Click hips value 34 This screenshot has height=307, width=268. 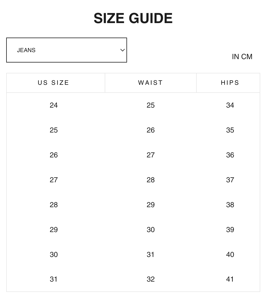click(x=230, y=105)
